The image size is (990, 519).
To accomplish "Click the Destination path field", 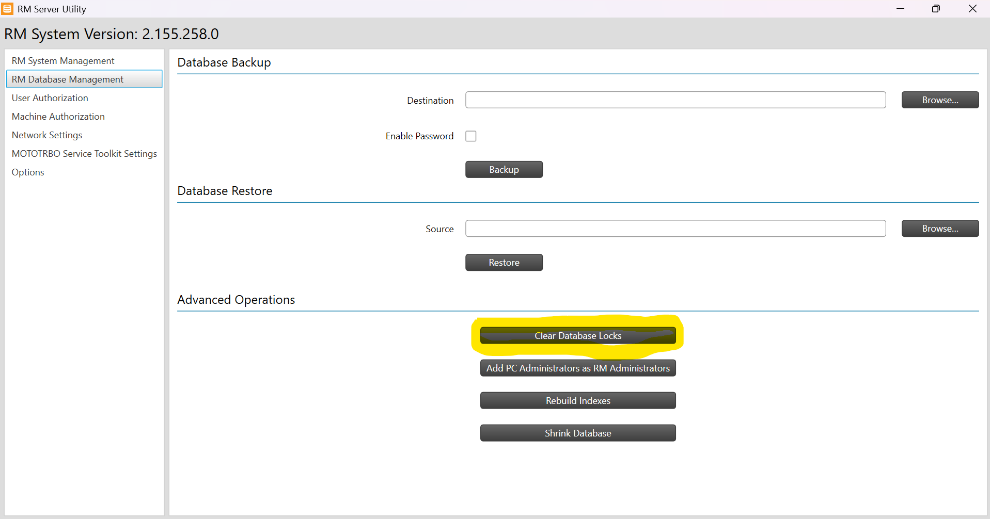I will click(675, 100).
